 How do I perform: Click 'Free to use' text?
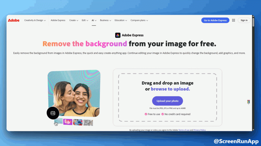point(154,114)
